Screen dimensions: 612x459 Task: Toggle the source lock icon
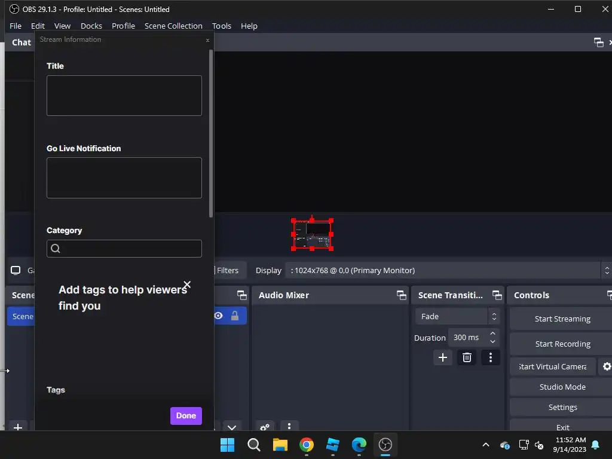[x=234, y=316]
